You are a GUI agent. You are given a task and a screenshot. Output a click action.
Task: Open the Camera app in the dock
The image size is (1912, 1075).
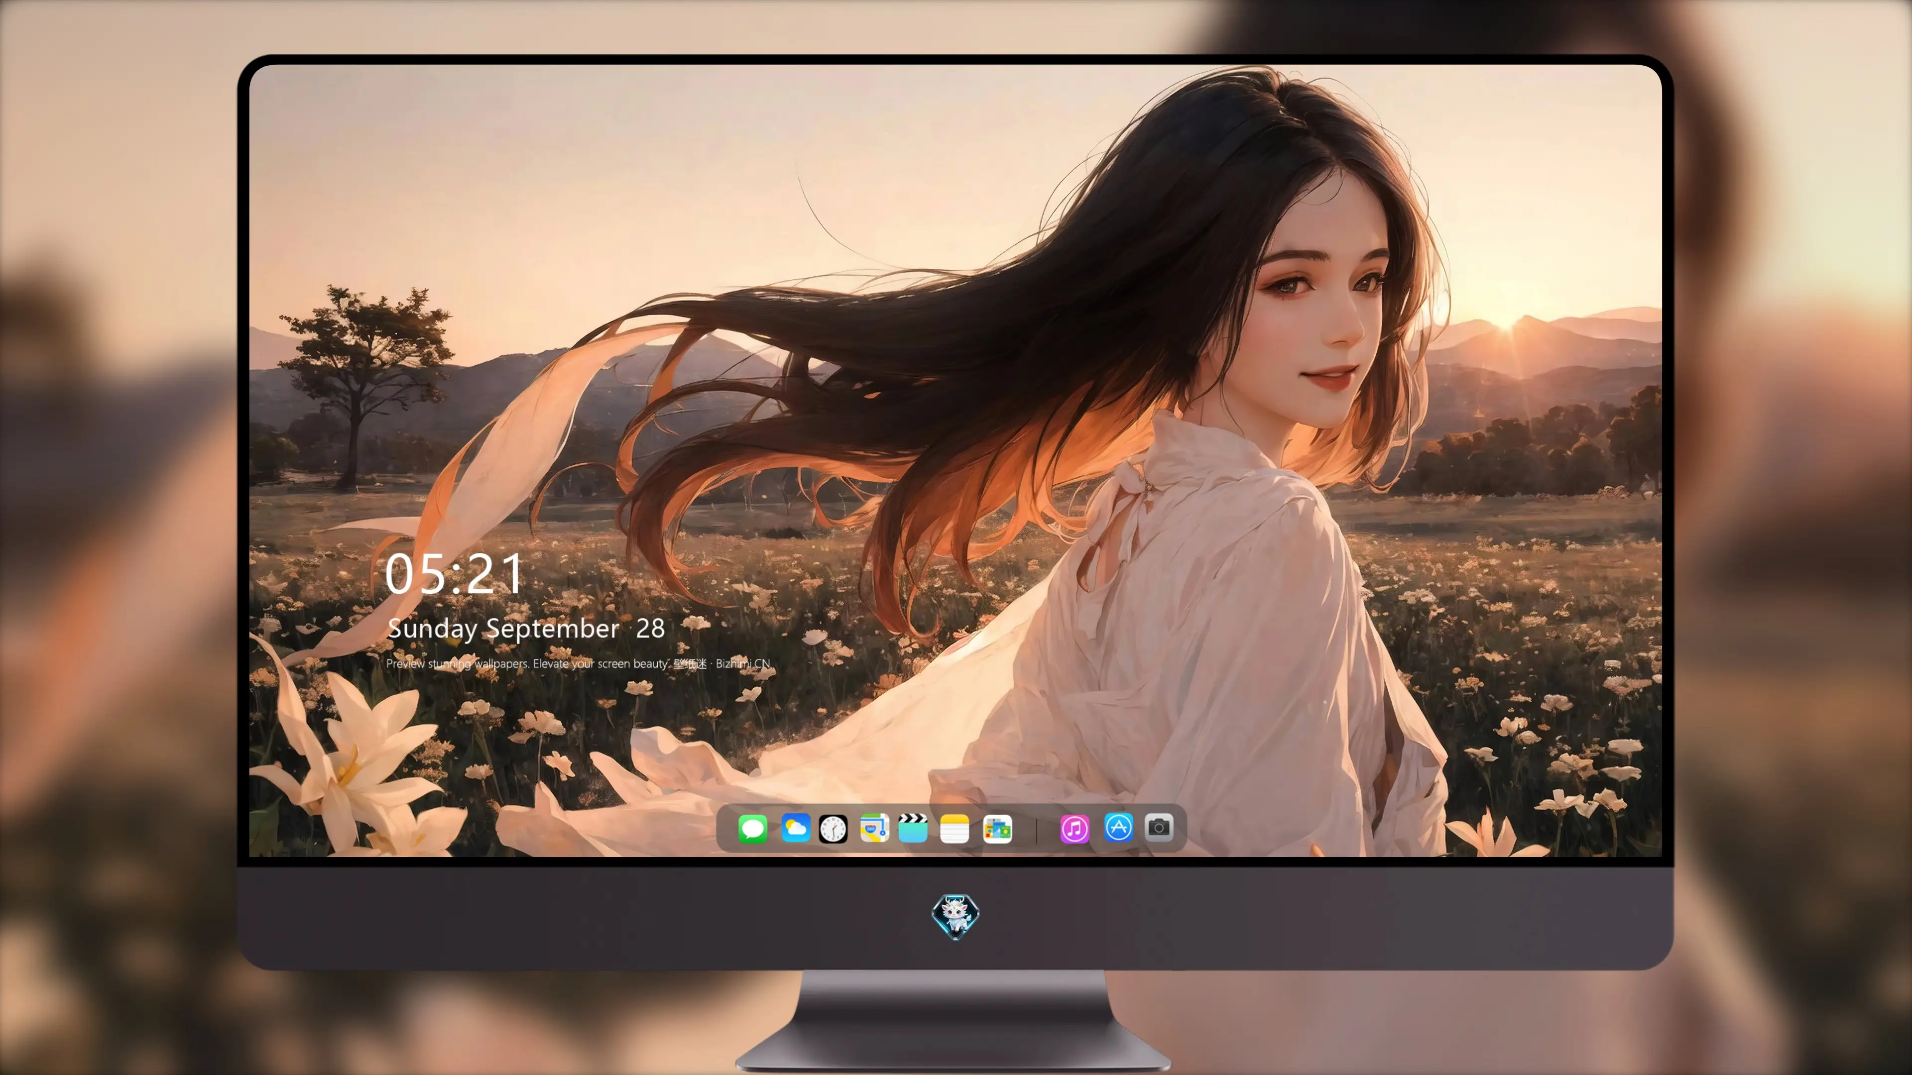coord(1159,827)
